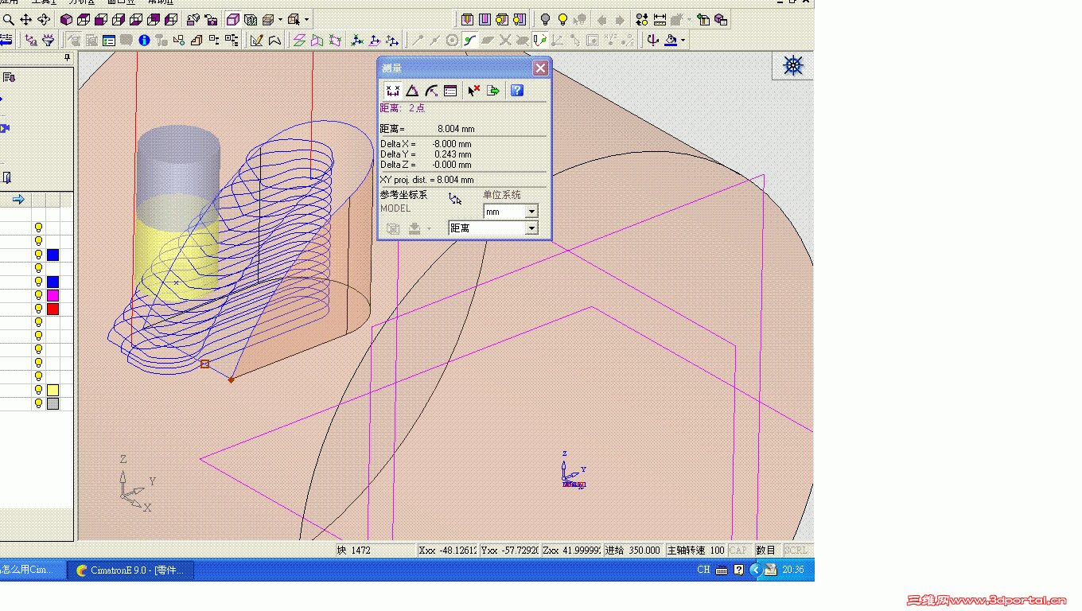Click the cutter-in-stock first toolbar icon
This screenshot has width=1082, height=611.
[467, 19]
